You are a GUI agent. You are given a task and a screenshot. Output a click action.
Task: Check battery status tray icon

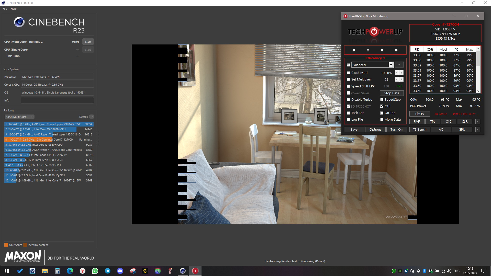(x=437, y=271)
